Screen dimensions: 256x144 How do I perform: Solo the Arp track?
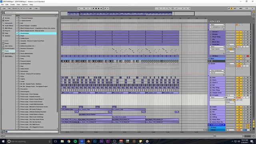point(244,39)
